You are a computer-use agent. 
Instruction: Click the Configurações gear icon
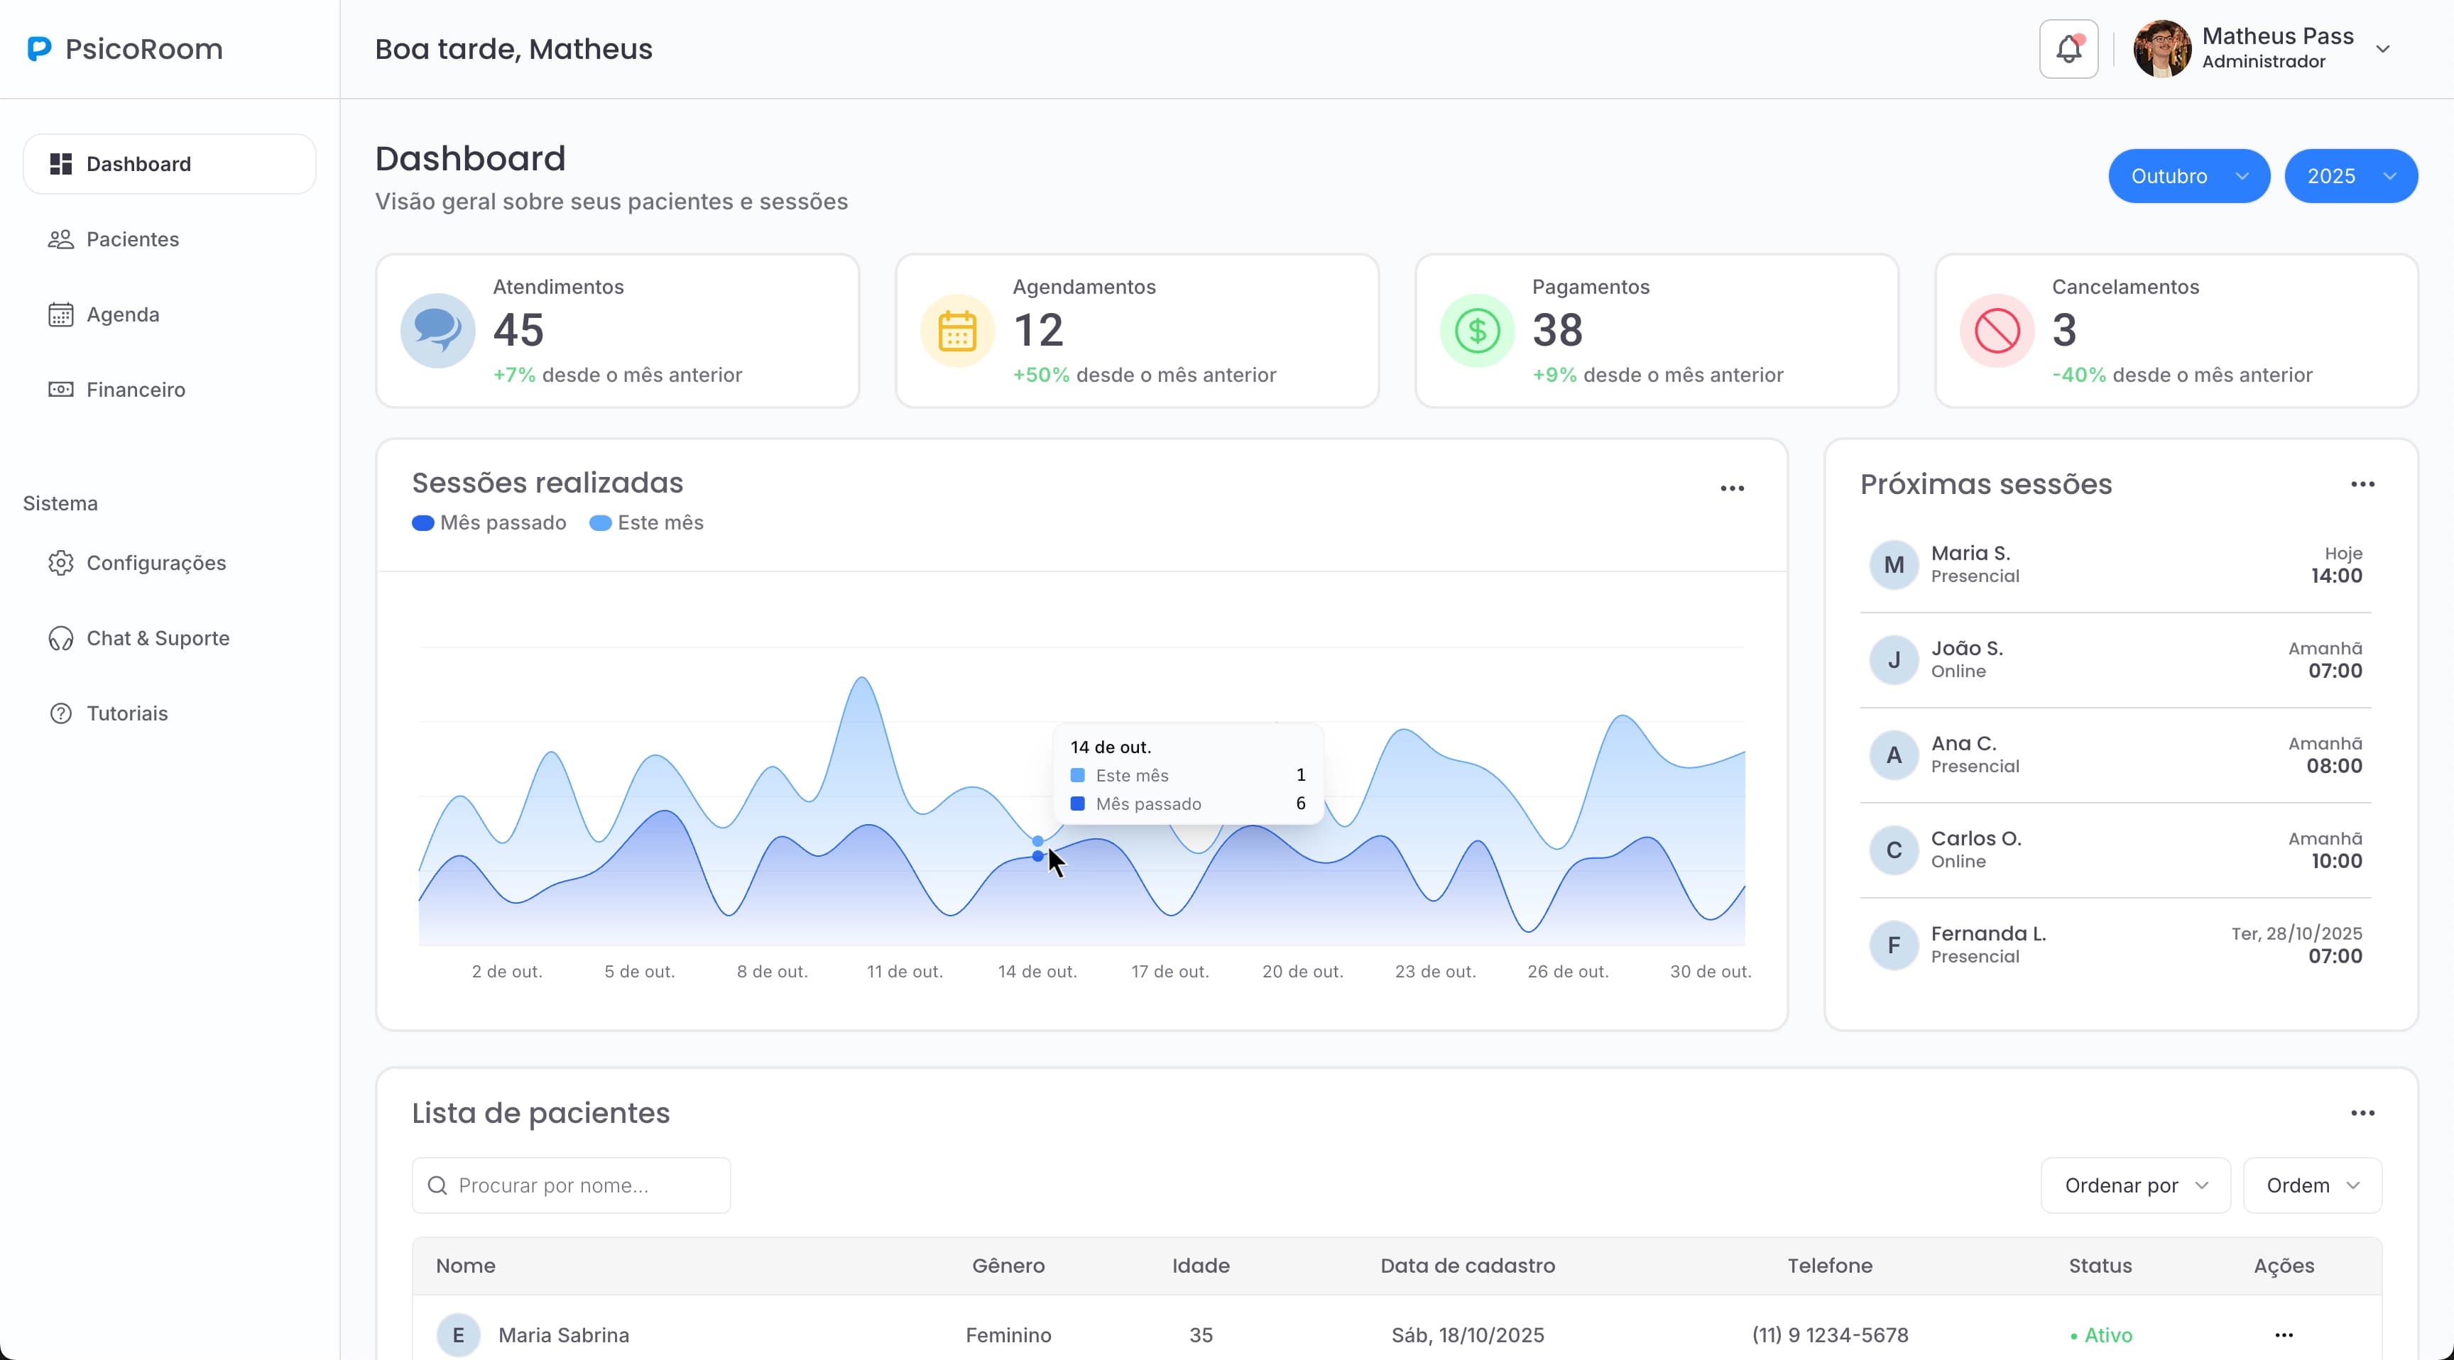click(60, 562)
